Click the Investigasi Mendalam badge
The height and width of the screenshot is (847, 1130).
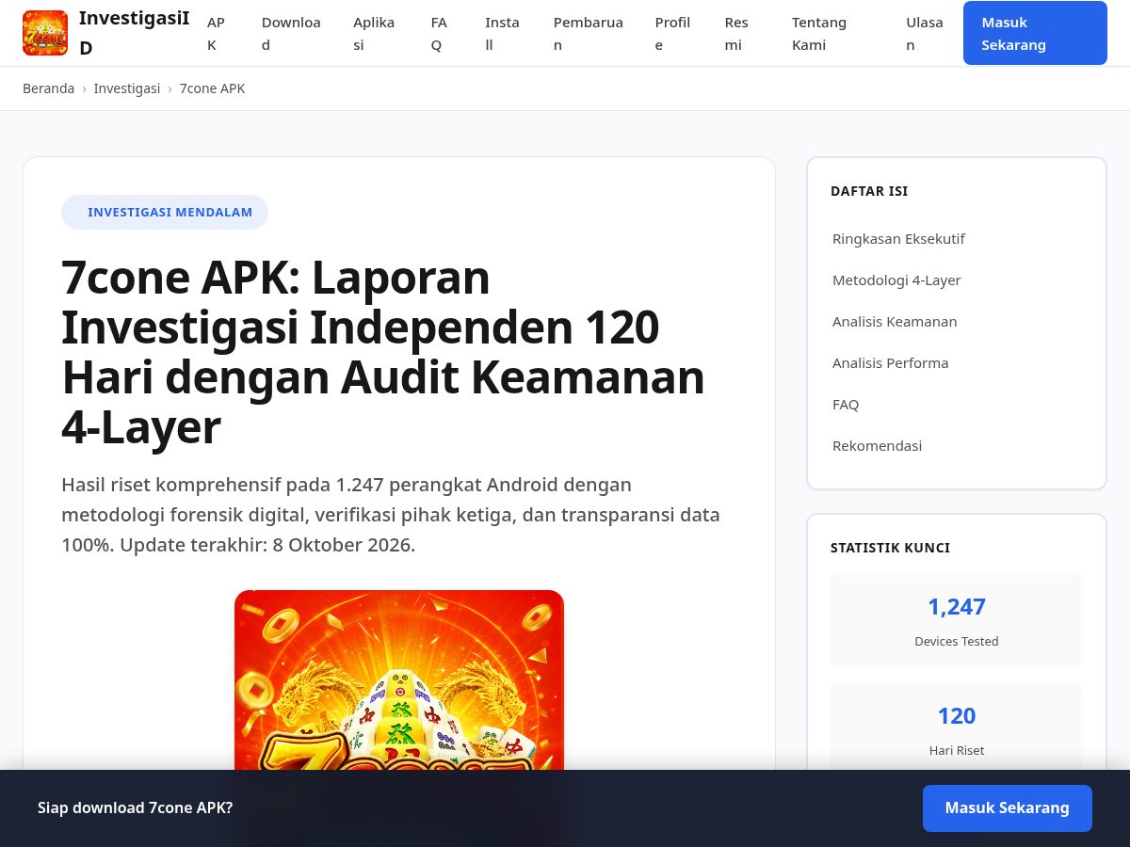click(165, 212)
